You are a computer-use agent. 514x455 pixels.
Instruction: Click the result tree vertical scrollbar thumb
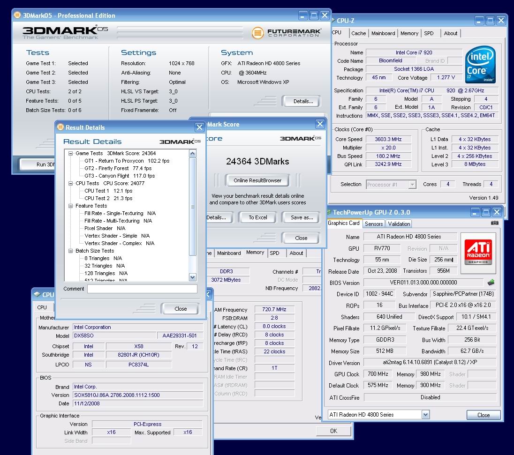pyautogui.click(x=193, y=207)
